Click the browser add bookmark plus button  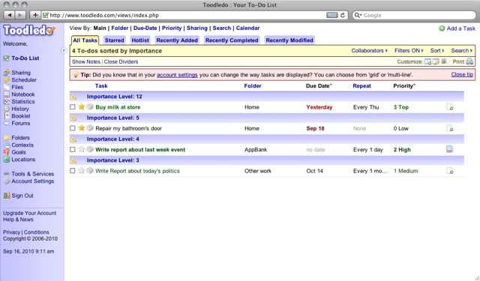[35, 15]
